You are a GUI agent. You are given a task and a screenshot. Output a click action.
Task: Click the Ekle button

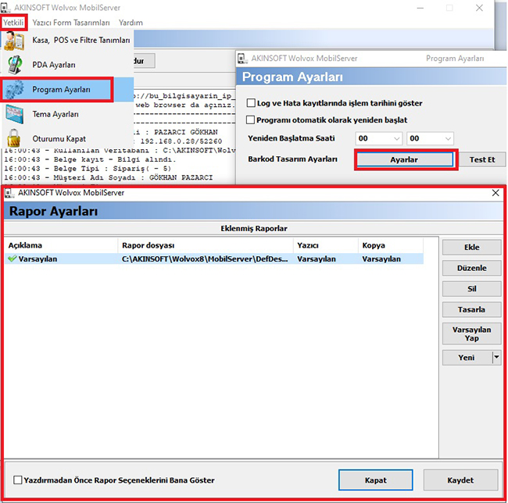[x=472, y=248]
